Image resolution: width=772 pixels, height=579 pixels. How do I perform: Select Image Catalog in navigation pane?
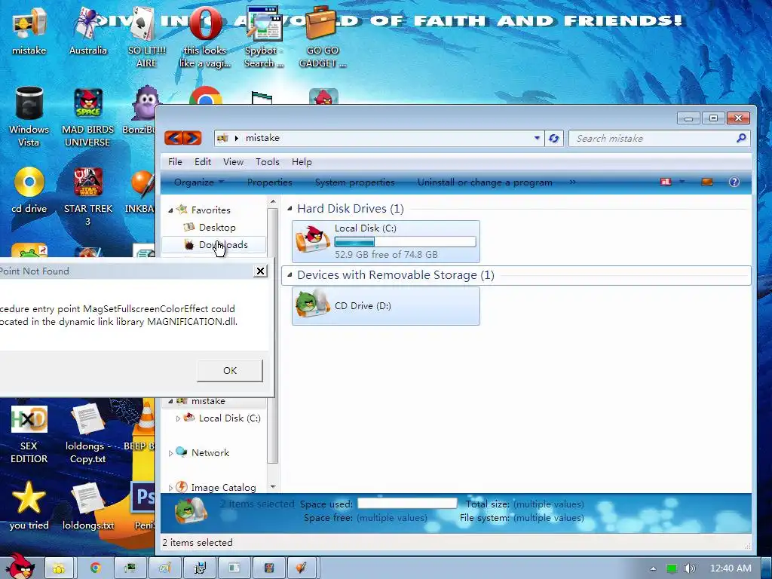tap(223, 488)
